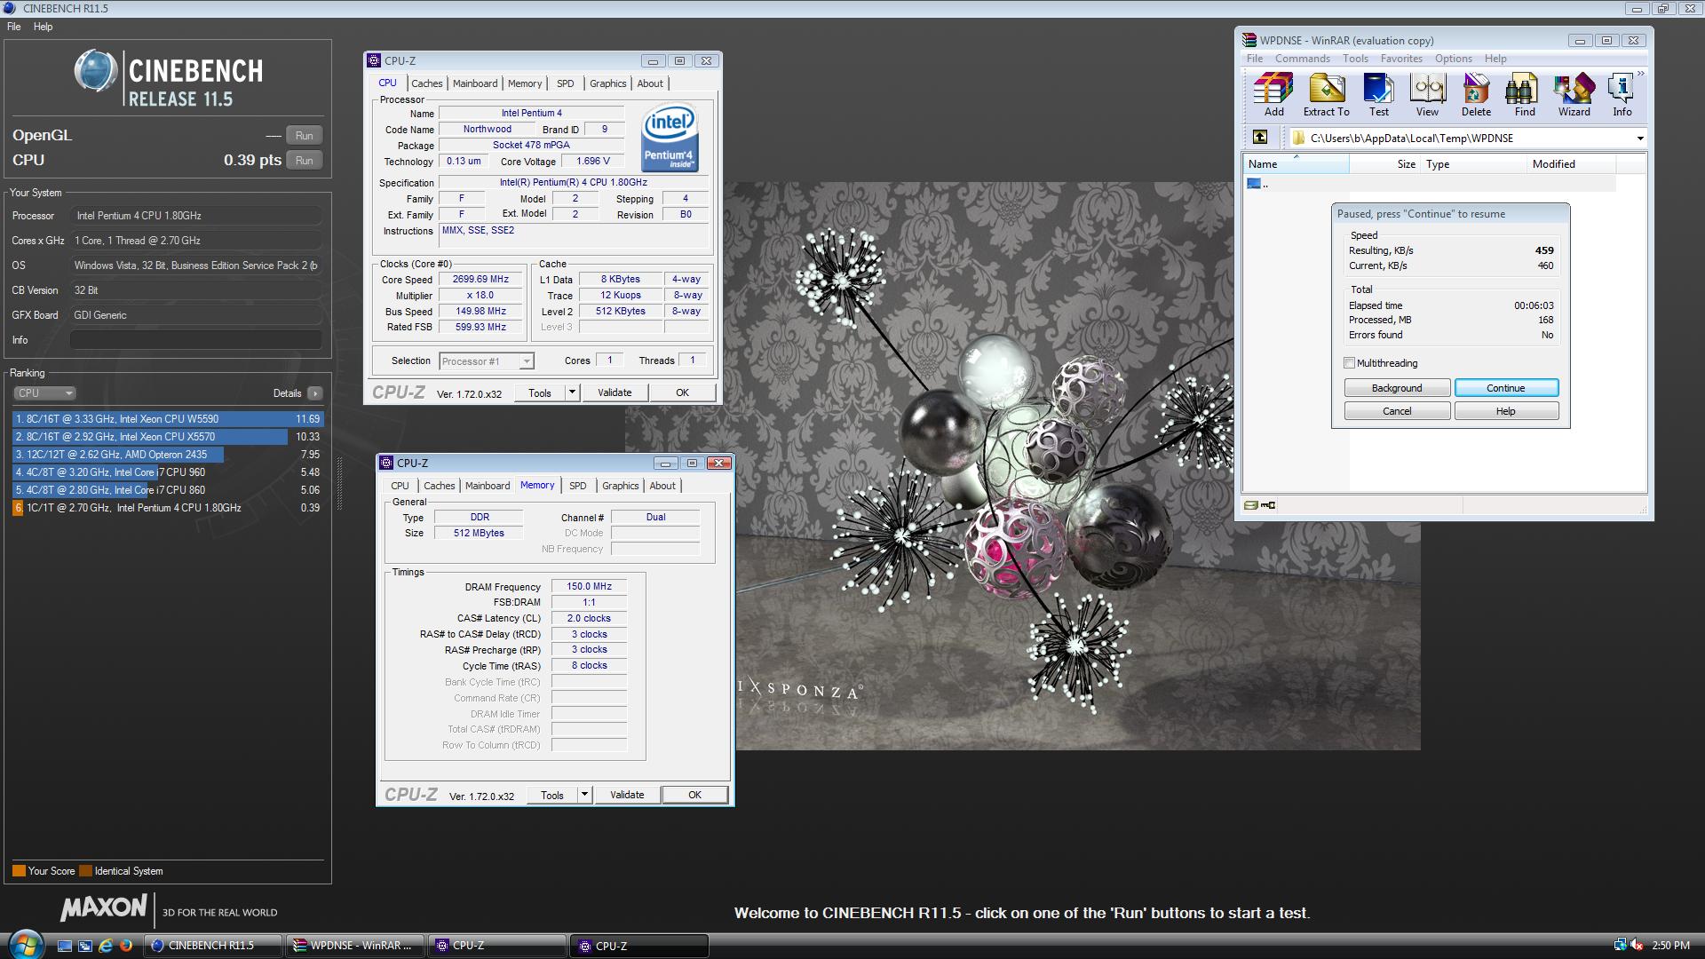Click Help button in WinRAR paused dialog

click(1506, 411)
